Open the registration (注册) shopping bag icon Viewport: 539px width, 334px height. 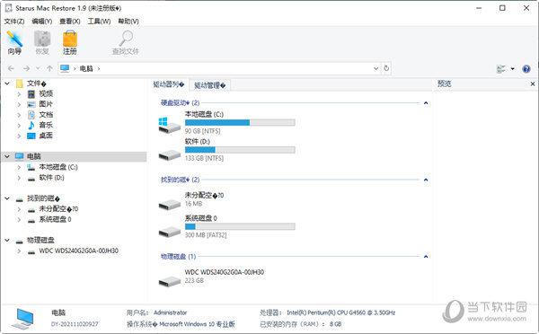click(x=70, y=42)
